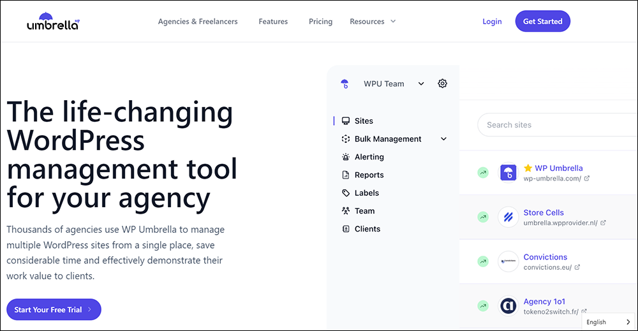Open the Convictions site link
638x331 pixels.
[x=545, y=257]
